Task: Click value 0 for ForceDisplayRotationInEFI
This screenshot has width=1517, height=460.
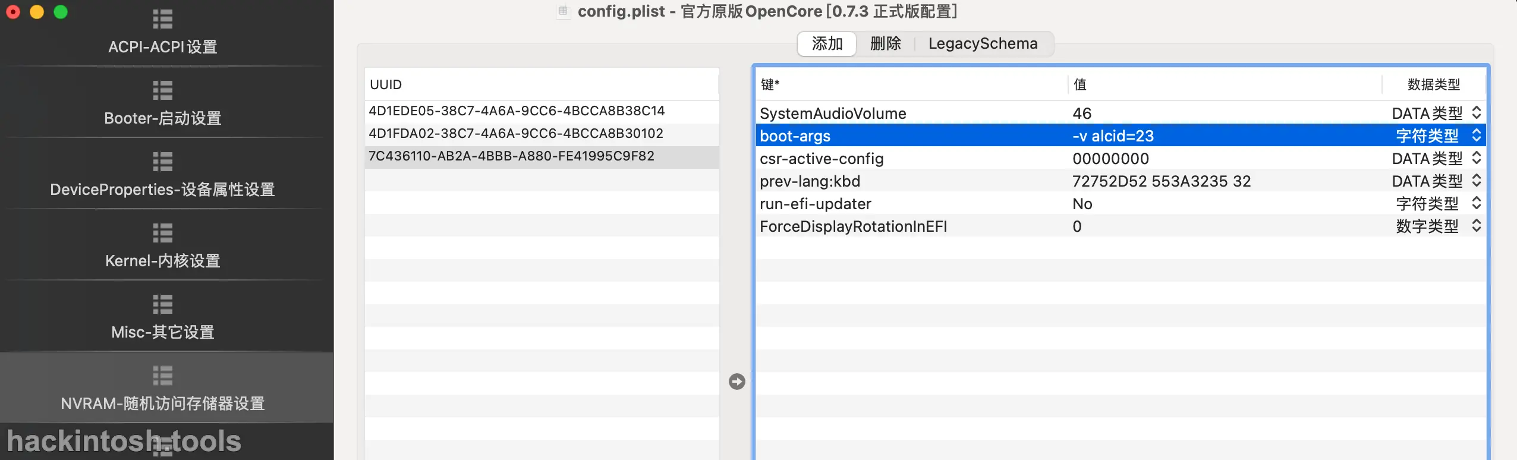Action: pos(1077,226)
